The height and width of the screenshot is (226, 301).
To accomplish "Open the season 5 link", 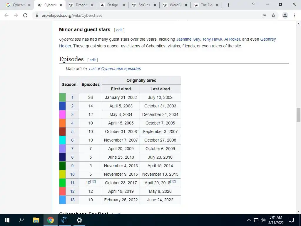I will 72,132.
